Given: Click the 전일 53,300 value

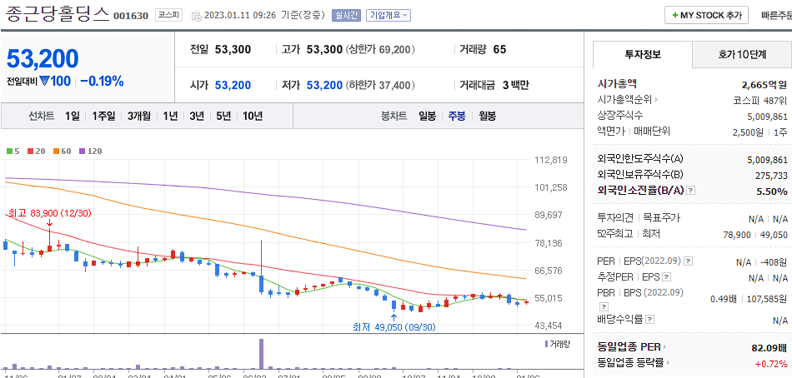Looking at the screenshot, I should [x=233, y=49].
